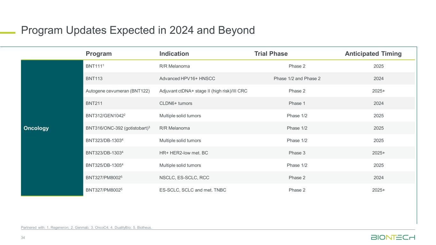436x245 pixels.
Task: Select the BNT312/GEN1042 program cell
Action: pyautogui.click(x=104, y=116)
